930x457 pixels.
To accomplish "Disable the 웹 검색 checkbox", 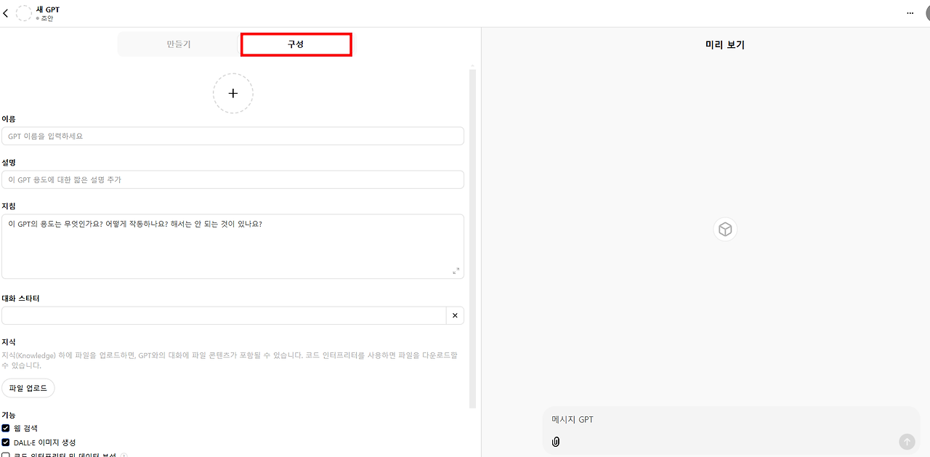I will tap(6, 427).
